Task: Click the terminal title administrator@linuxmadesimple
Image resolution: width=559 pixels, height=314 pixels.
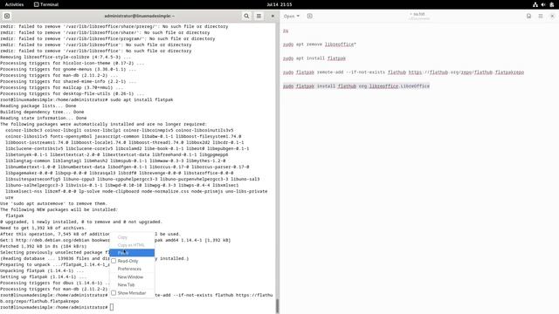Action: tap(140, 16)
